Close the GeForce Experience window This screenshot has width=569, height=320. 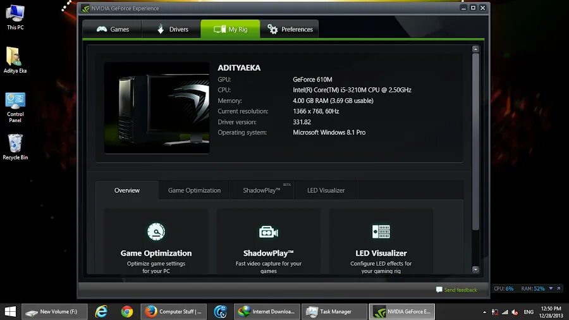482,8
